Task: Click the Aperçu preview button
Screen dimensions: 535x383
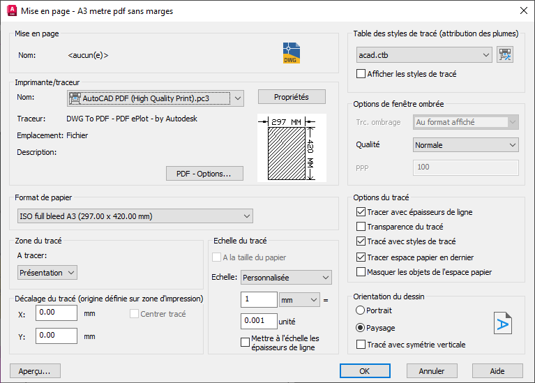Action: (x=35, y=371)
